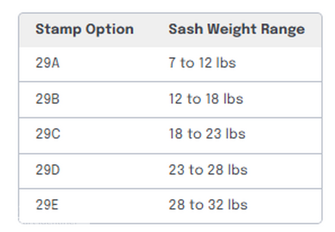Select the 29D stamp option cell
This screenshot has height=232, width=335.
(47, 170)
